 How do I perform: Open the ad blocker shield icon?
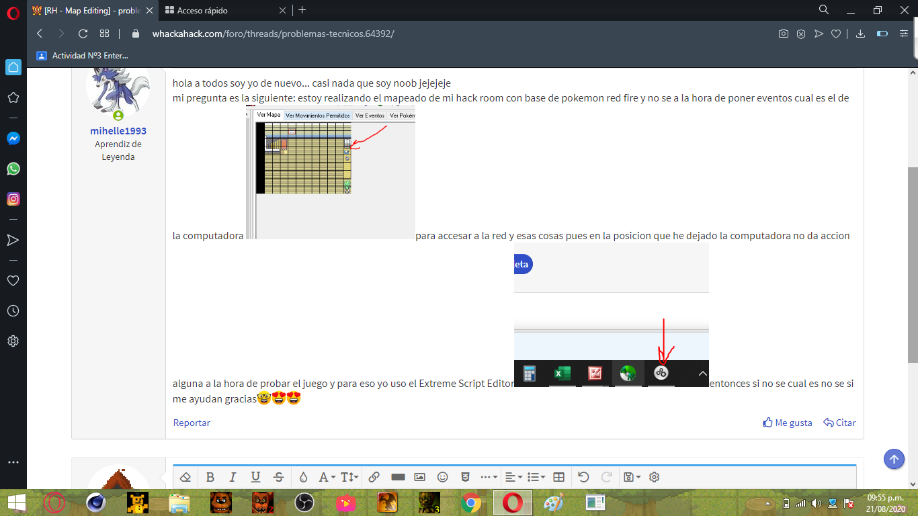800,34
